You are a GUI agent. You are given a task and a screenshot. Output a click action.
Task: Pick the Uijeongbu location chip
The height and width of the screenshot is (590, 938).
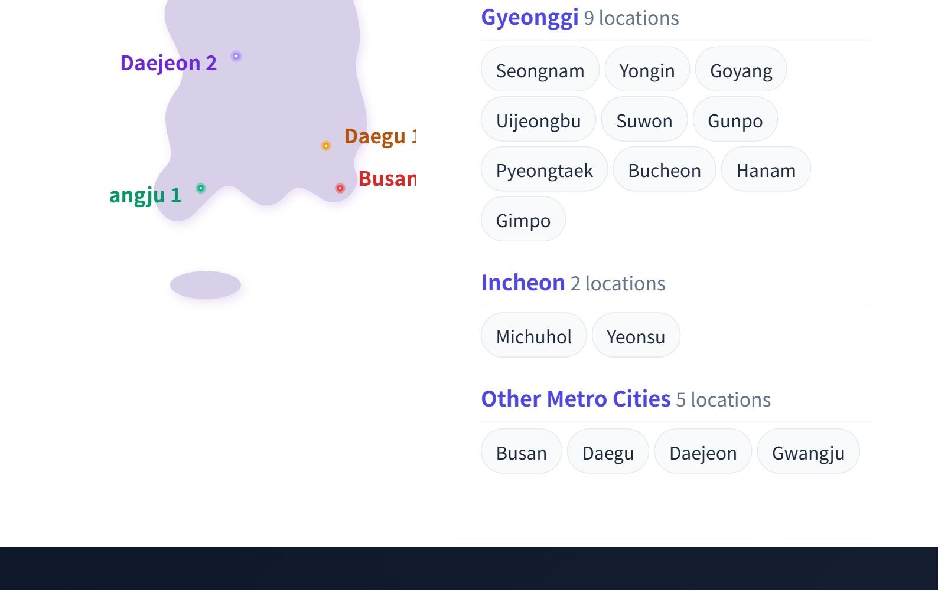538,120
